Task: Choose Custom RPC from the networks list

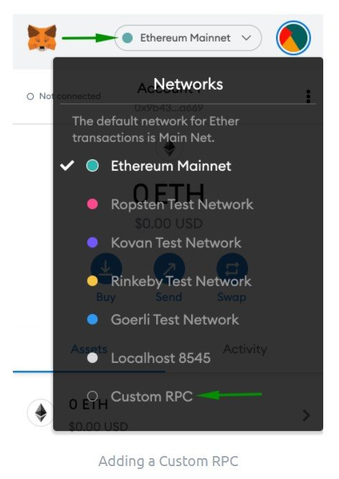Action: (x=140, y=397)
